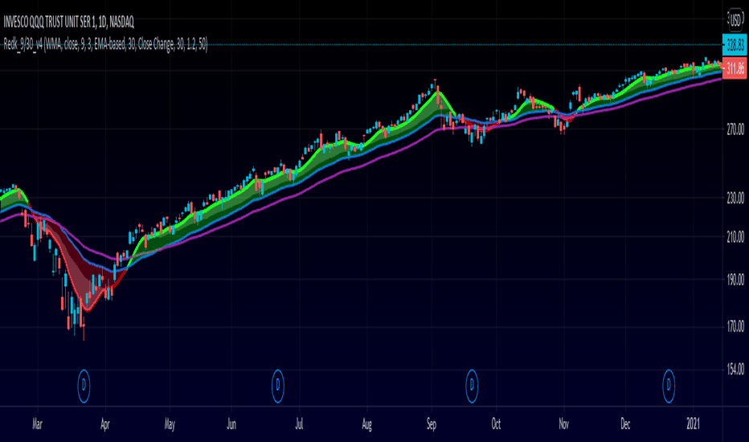Click the 2021 label on time axis
Screen dimensions: 749x442
(693, 424)
